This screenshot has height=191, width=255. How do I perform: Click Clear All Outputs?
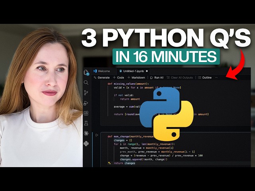(180, 78)
